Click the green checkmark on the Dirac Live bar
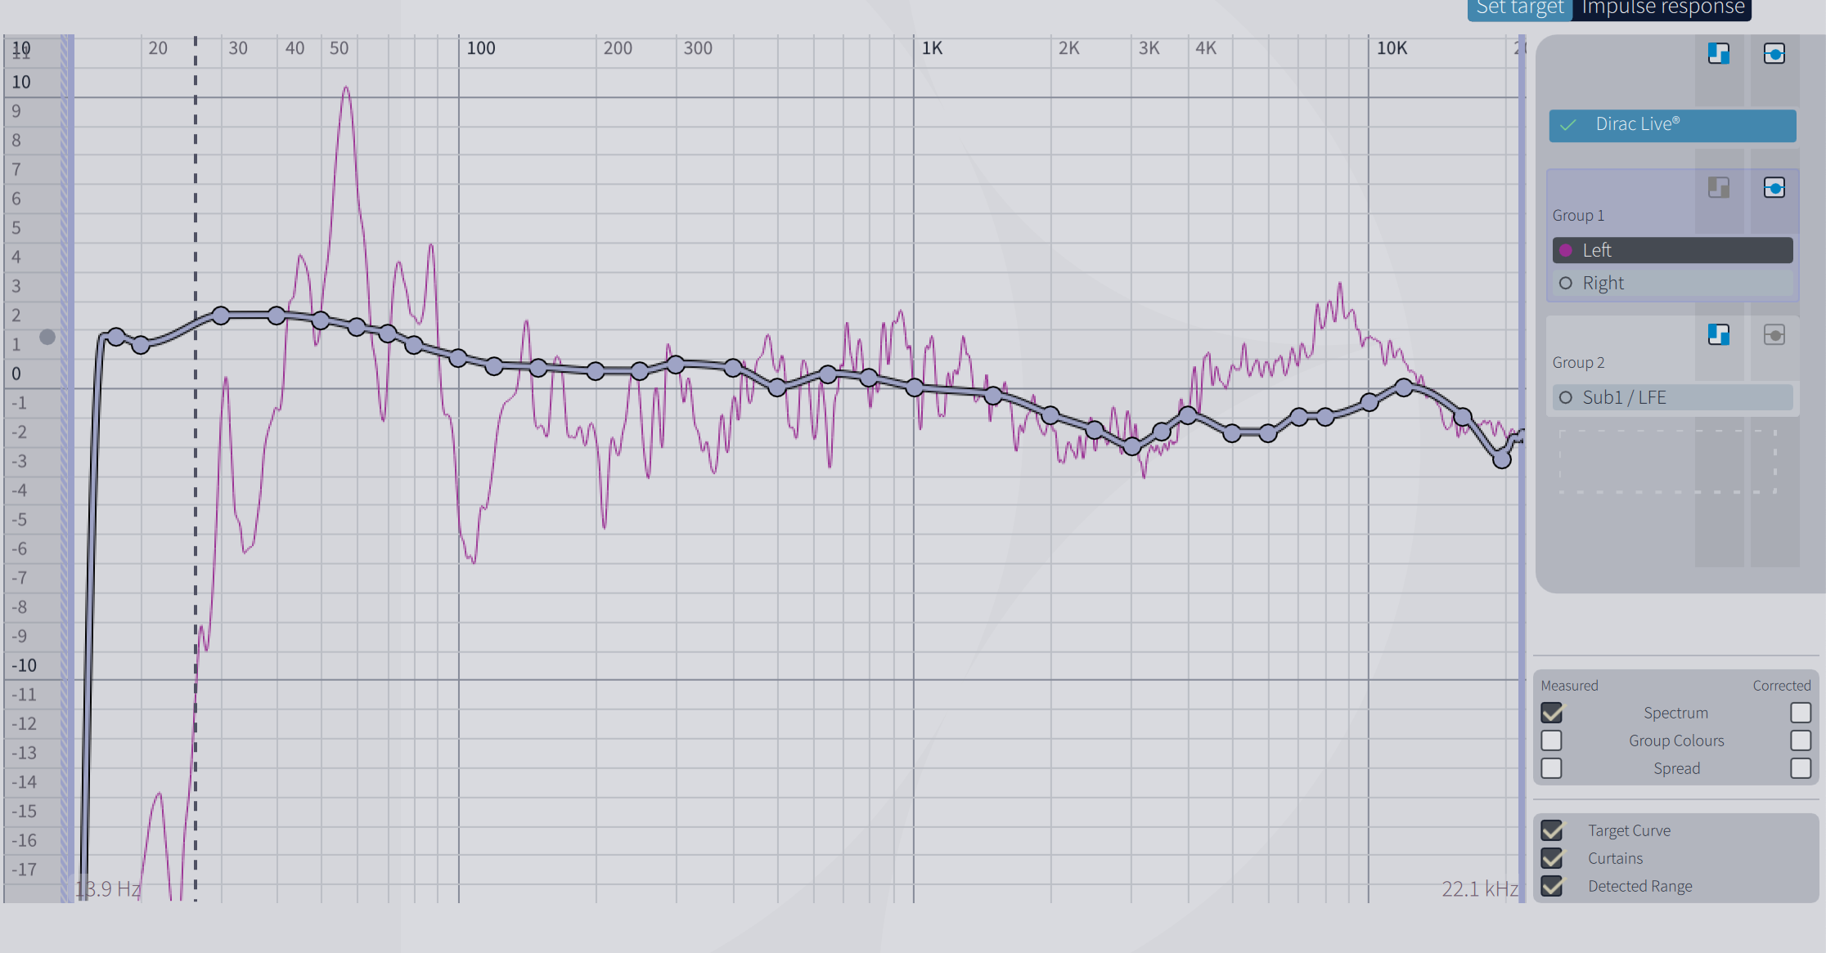 [1567, 125]
